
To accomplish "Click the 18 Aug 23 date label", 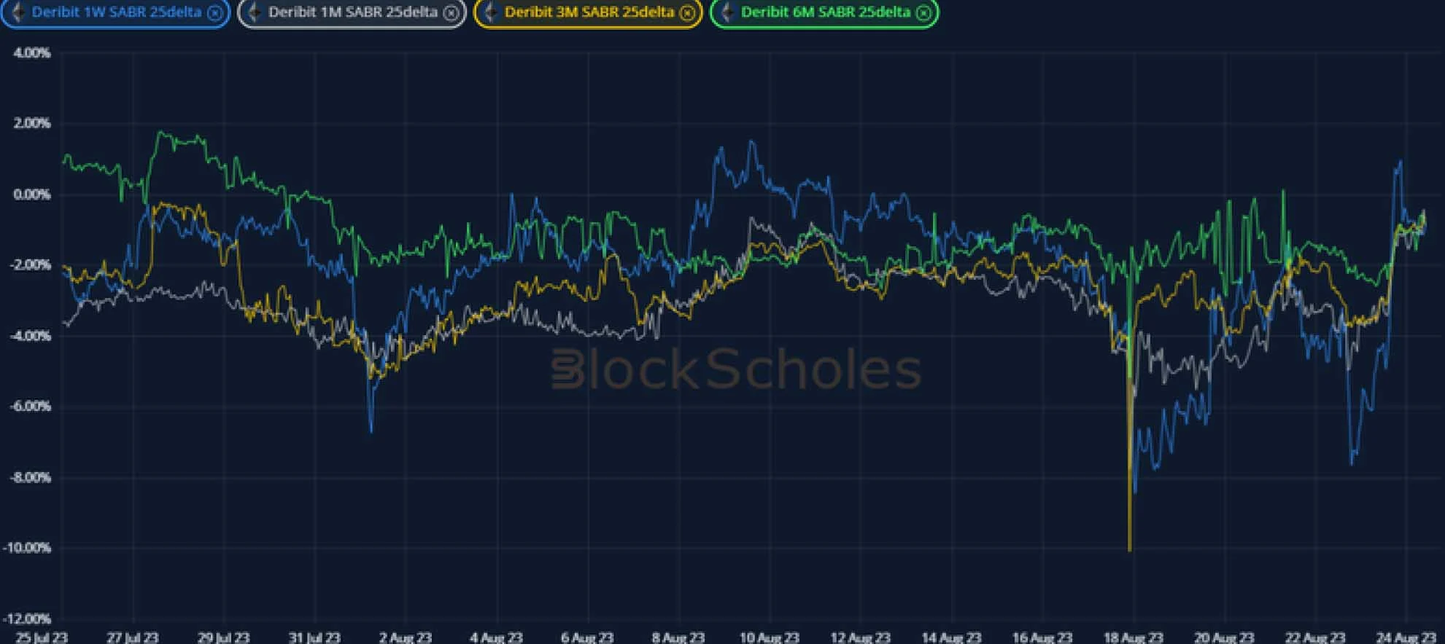I will [1134, 637].
